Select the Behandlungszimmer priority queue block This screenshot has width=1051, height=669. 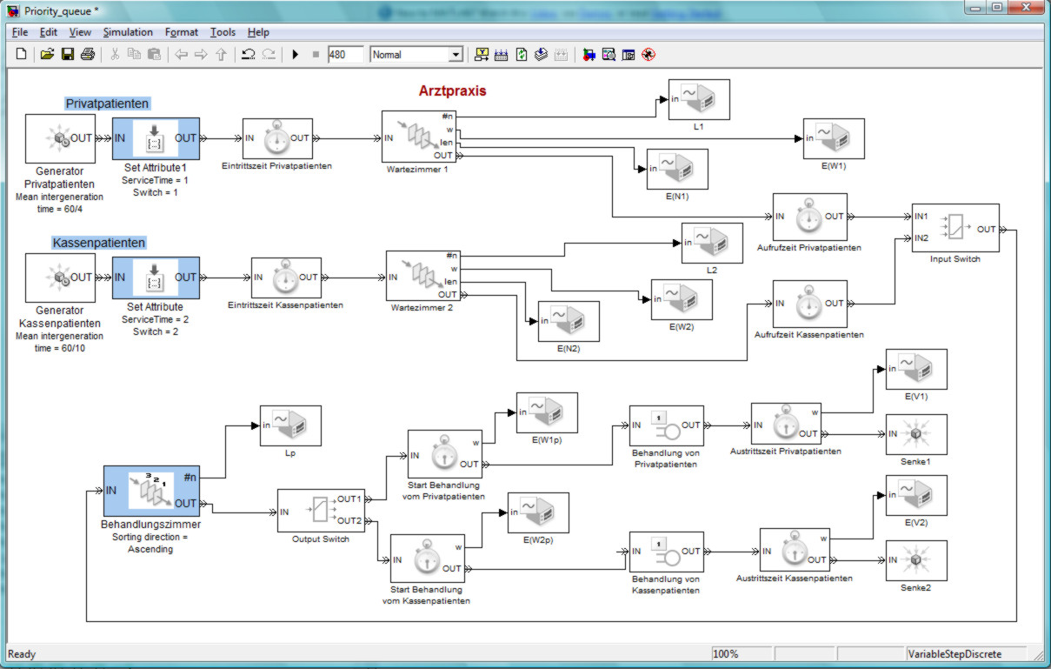click(x=150, y=492)
